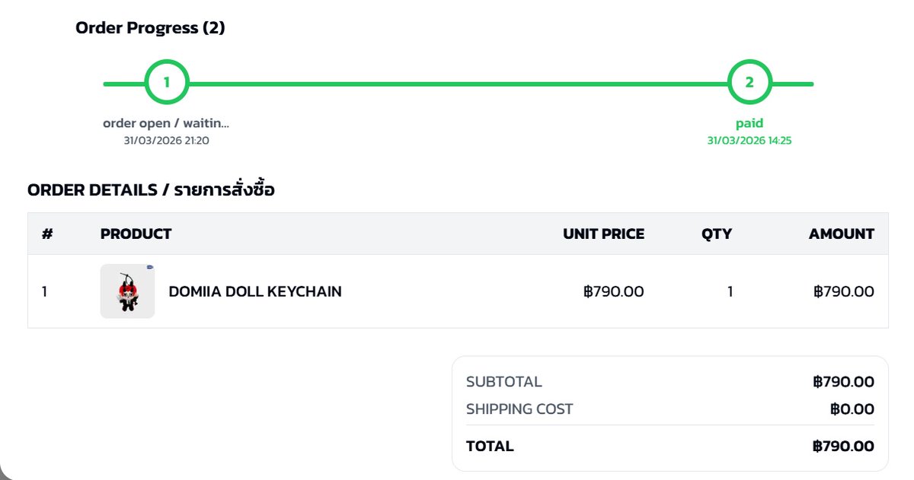The width and height of the screenshot is (914, 480).
Task: Click the TOTAL amount ฿790.00
Action: [x=843, y=447]
